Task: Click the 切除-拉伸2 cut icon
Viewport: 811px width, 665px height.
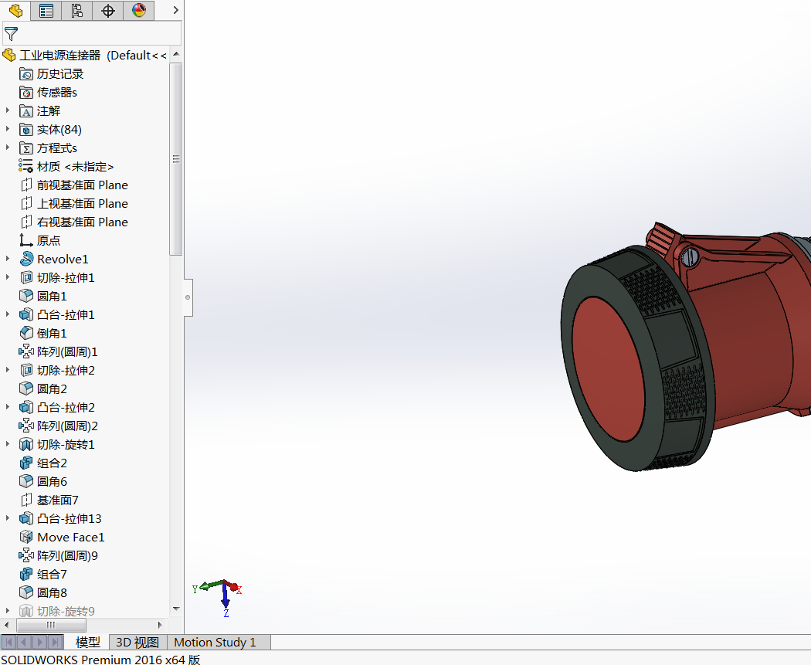Action: [25, 370]
